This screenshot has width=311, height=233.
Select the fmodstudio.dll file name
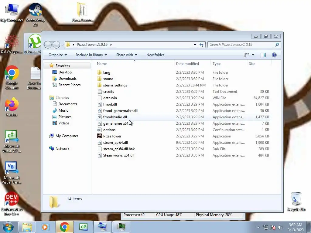click(x=115, y=117)
